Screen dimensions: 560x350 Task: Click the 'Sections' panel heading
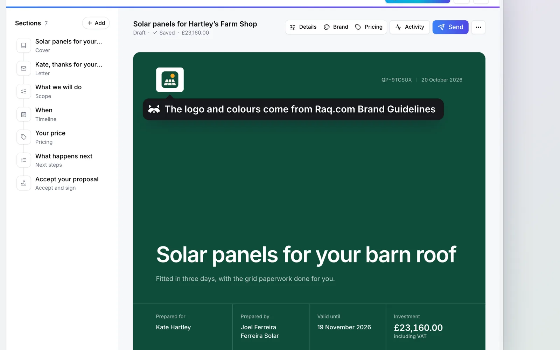point(28,23)
